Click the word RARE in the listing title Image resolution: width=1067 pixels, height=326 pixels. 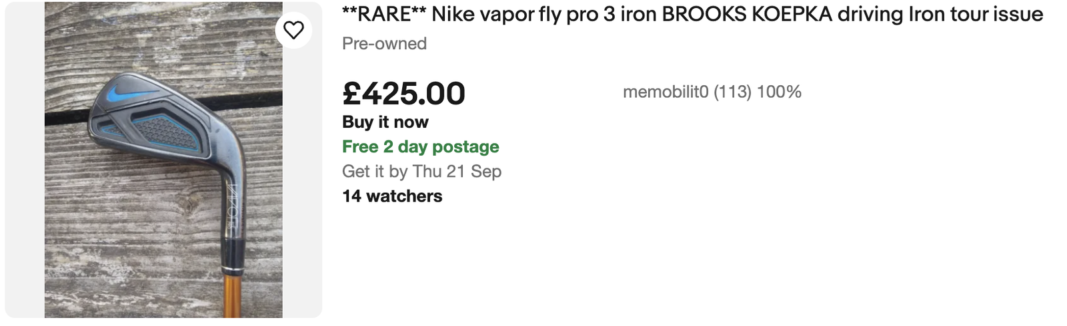click(384, 15)
